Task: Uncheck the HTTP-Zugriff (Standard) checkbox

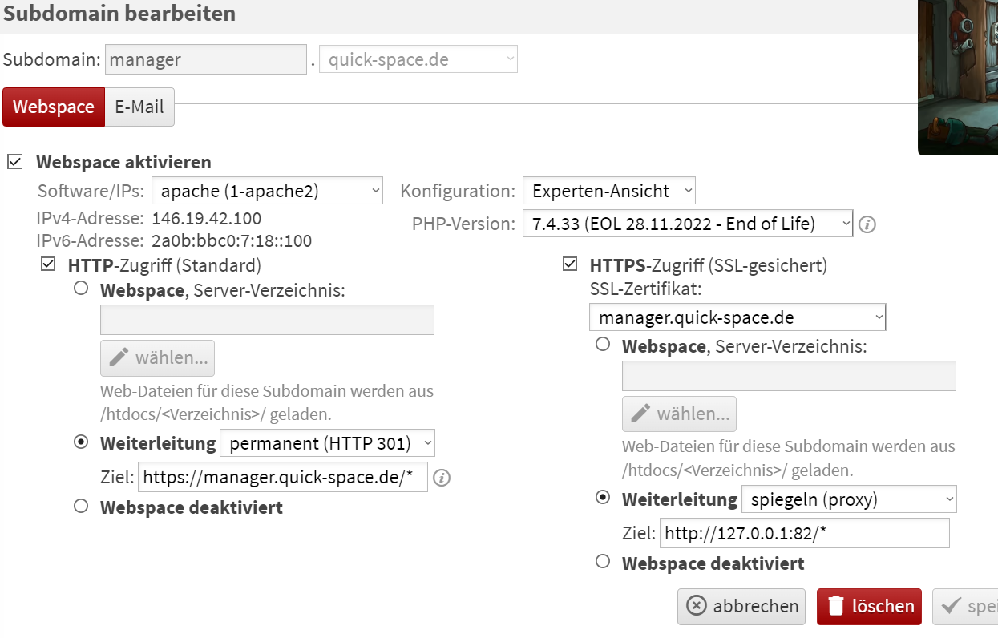Action: point(48,264)
